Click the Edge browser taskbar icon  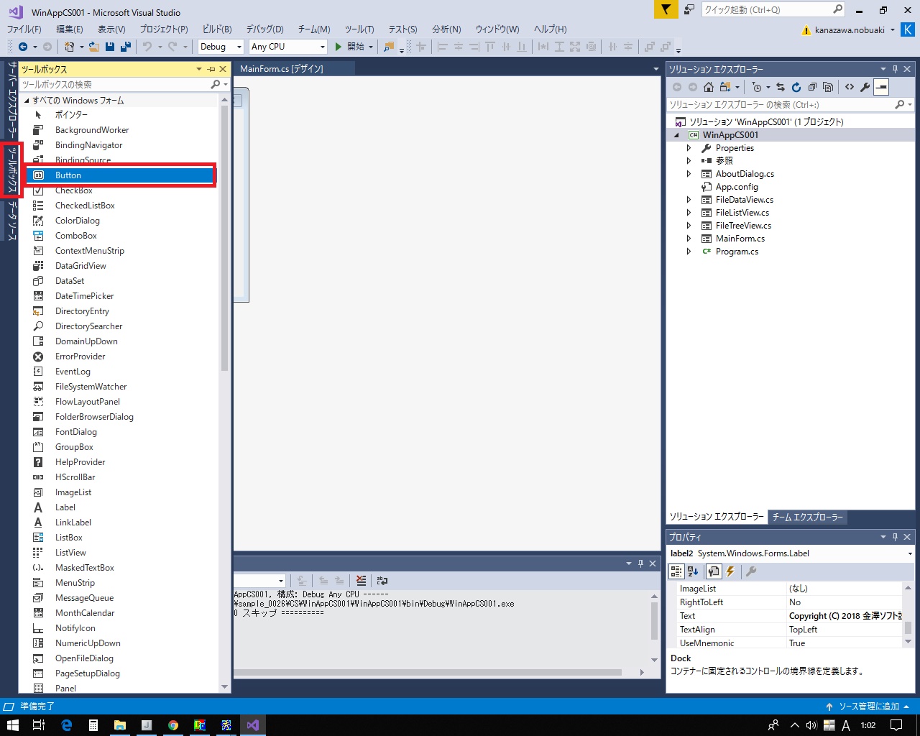click(x=67, y=725)
